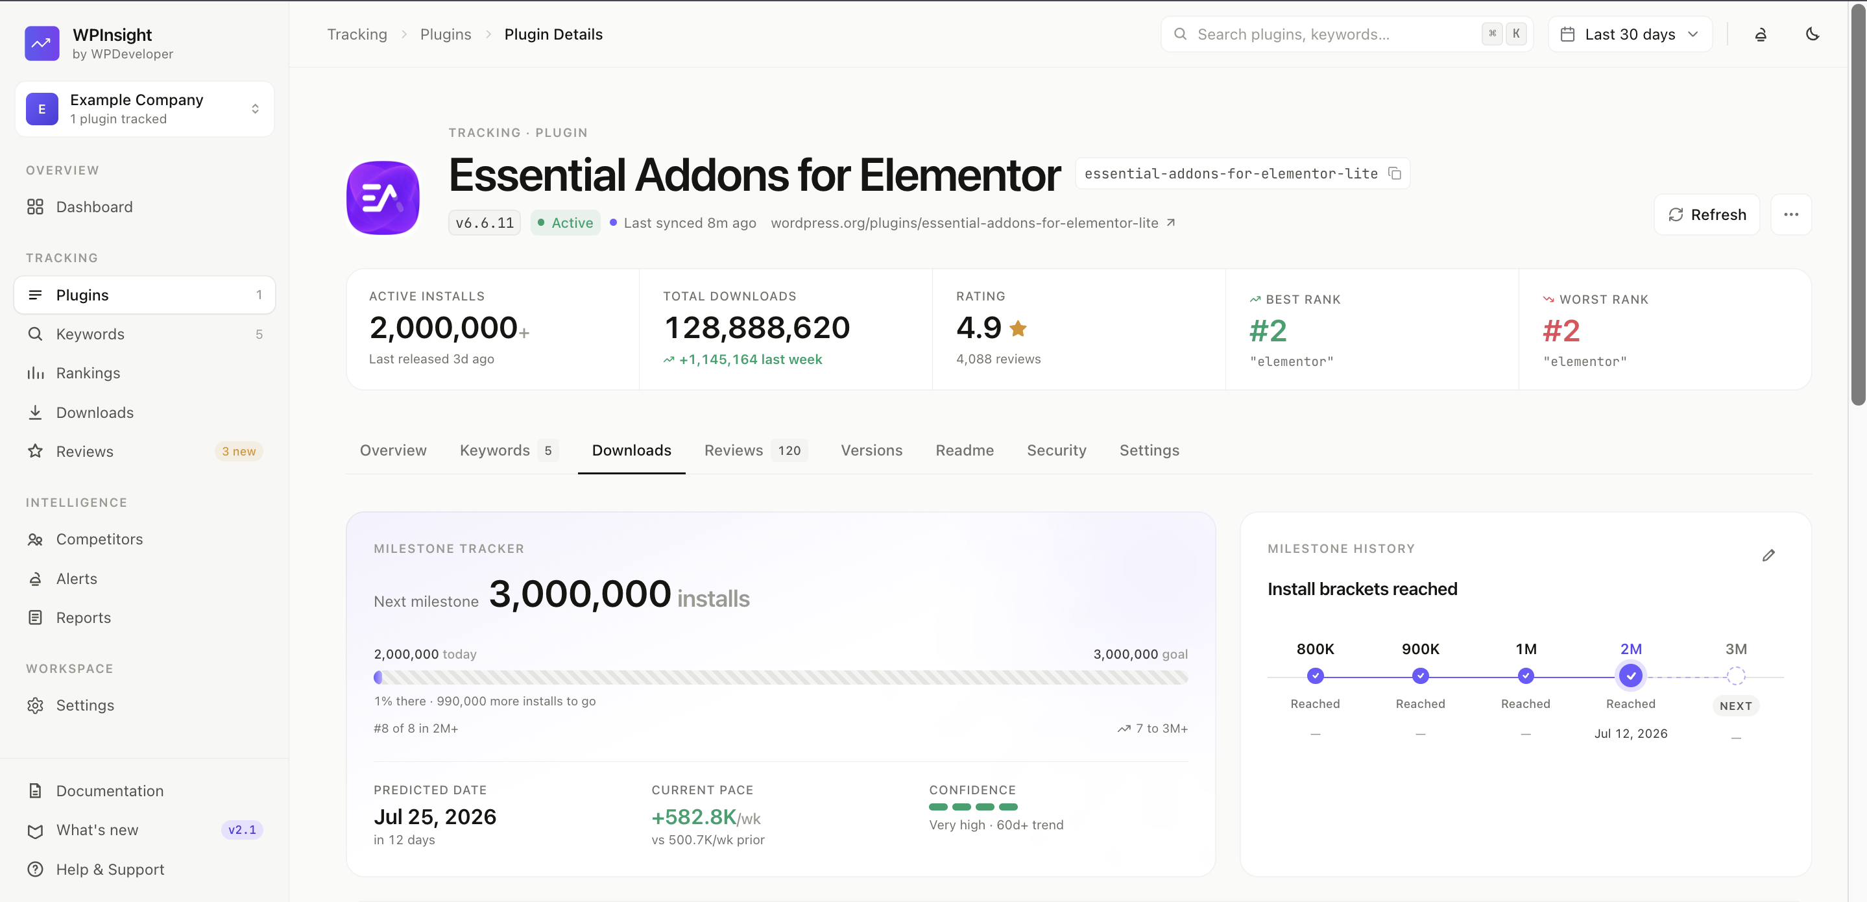This screenshot has height=902, width=1867.
Task: Go to Tracking breadcrumb
Action: 357,34
